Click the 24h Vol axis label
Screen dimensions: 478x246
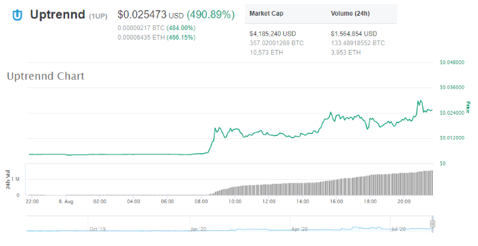pyautogui.click(x=8, y=180)
